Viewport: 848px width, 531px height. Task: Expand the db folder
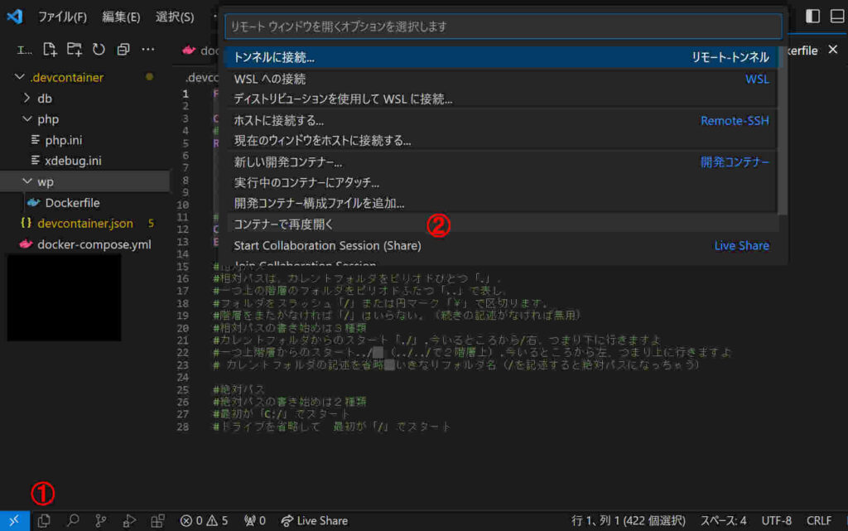click(26, 99)
